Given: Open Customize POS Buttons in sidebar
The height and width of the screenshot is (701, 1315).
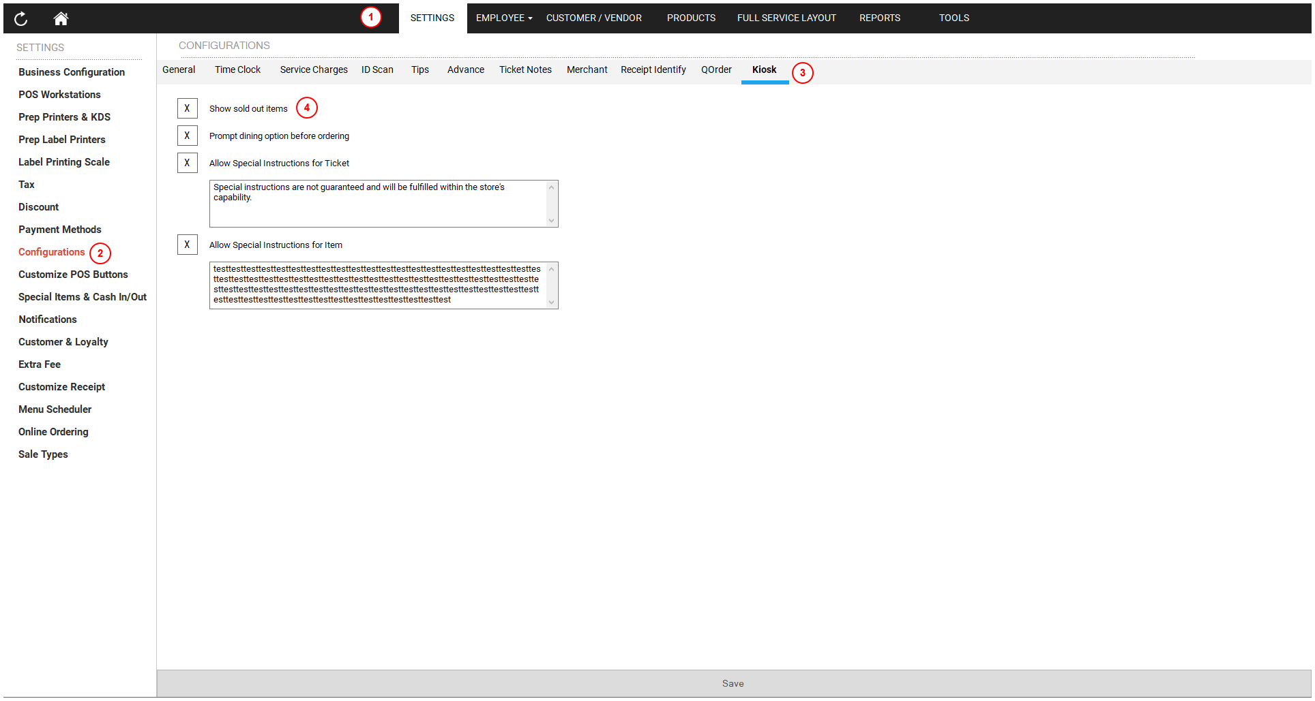Looking at the screenshot, I should click(x=73, y=275).
